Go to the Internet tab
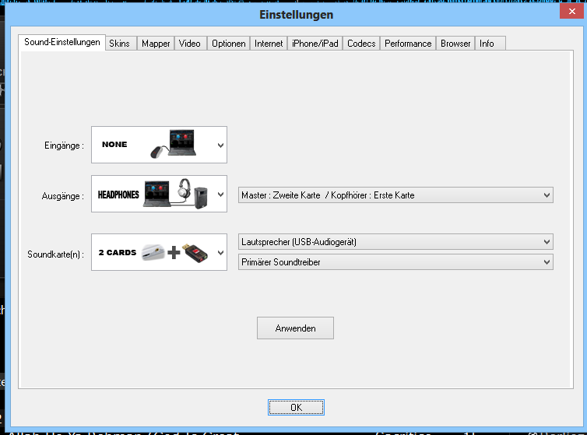Screen dimensions: 587x435 pyautogui.click(x=269, y=44)
